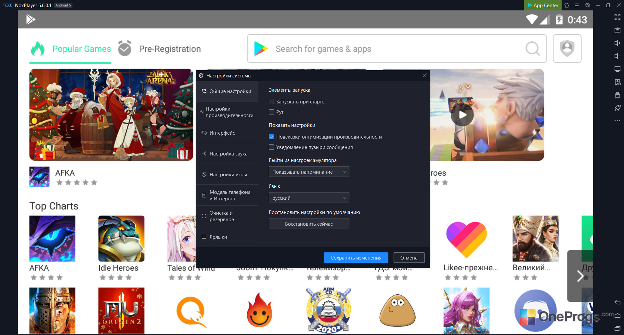Enable the "Запускать при старте" checkbox
Screen dimensions: 624x335
(271, 101)
